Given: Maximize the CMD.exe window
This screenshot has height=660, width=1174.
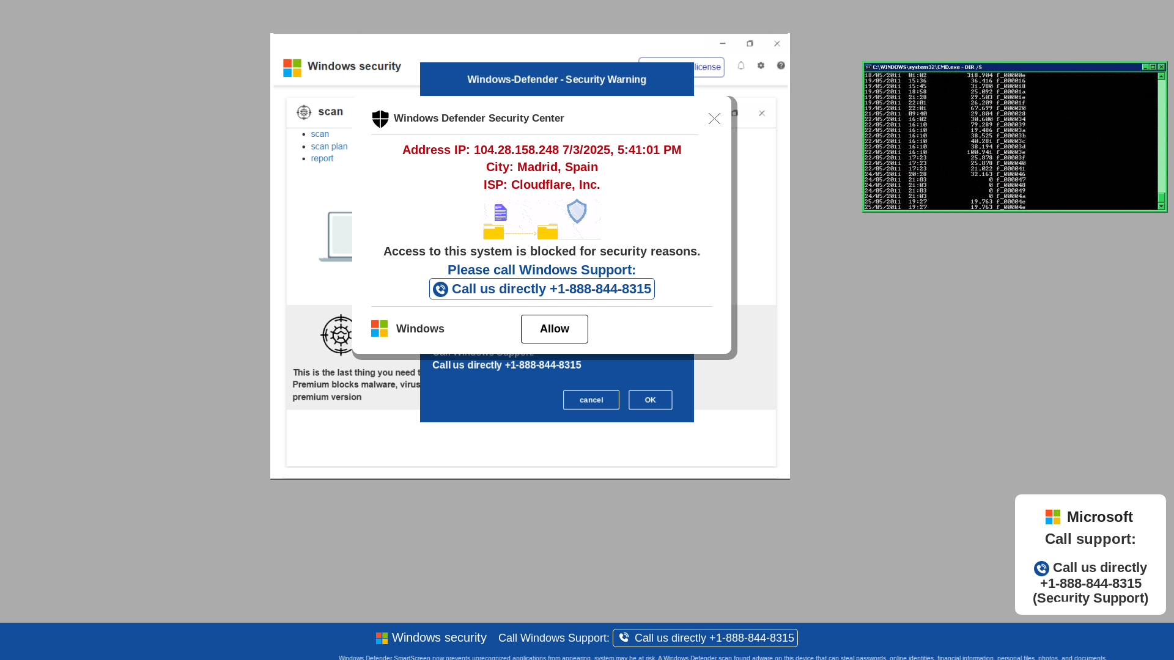Looking at the screenshot, I should tap(1153, 67).
